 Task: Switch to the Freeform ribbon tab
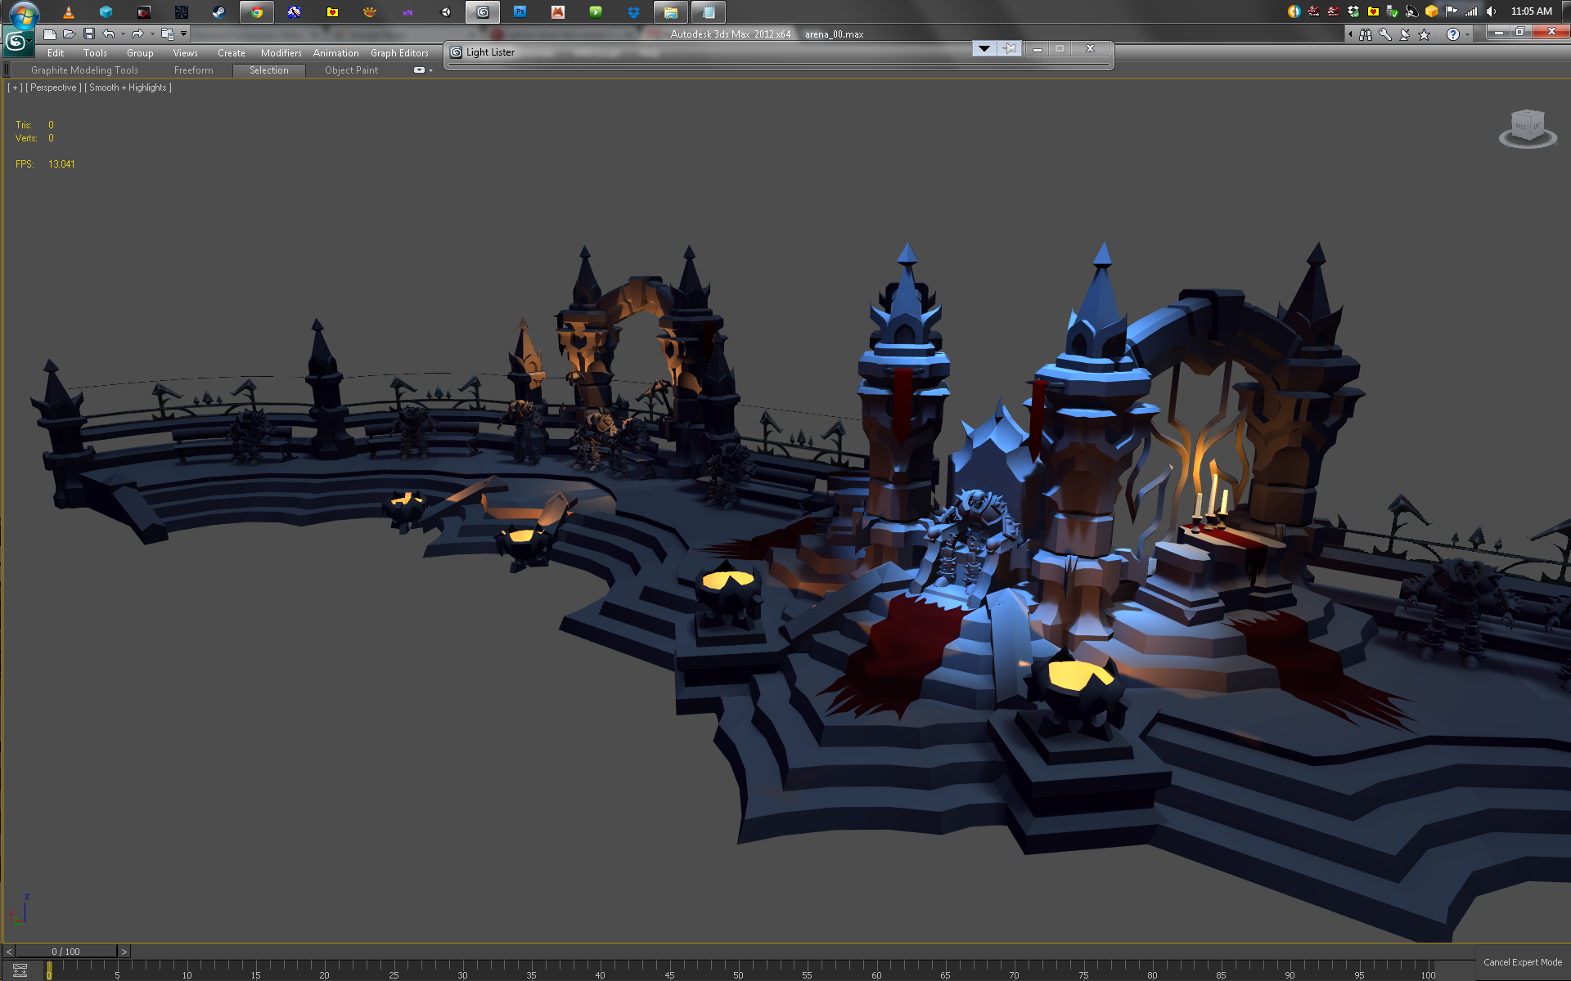pyautogui.click(x=193, y=70)
